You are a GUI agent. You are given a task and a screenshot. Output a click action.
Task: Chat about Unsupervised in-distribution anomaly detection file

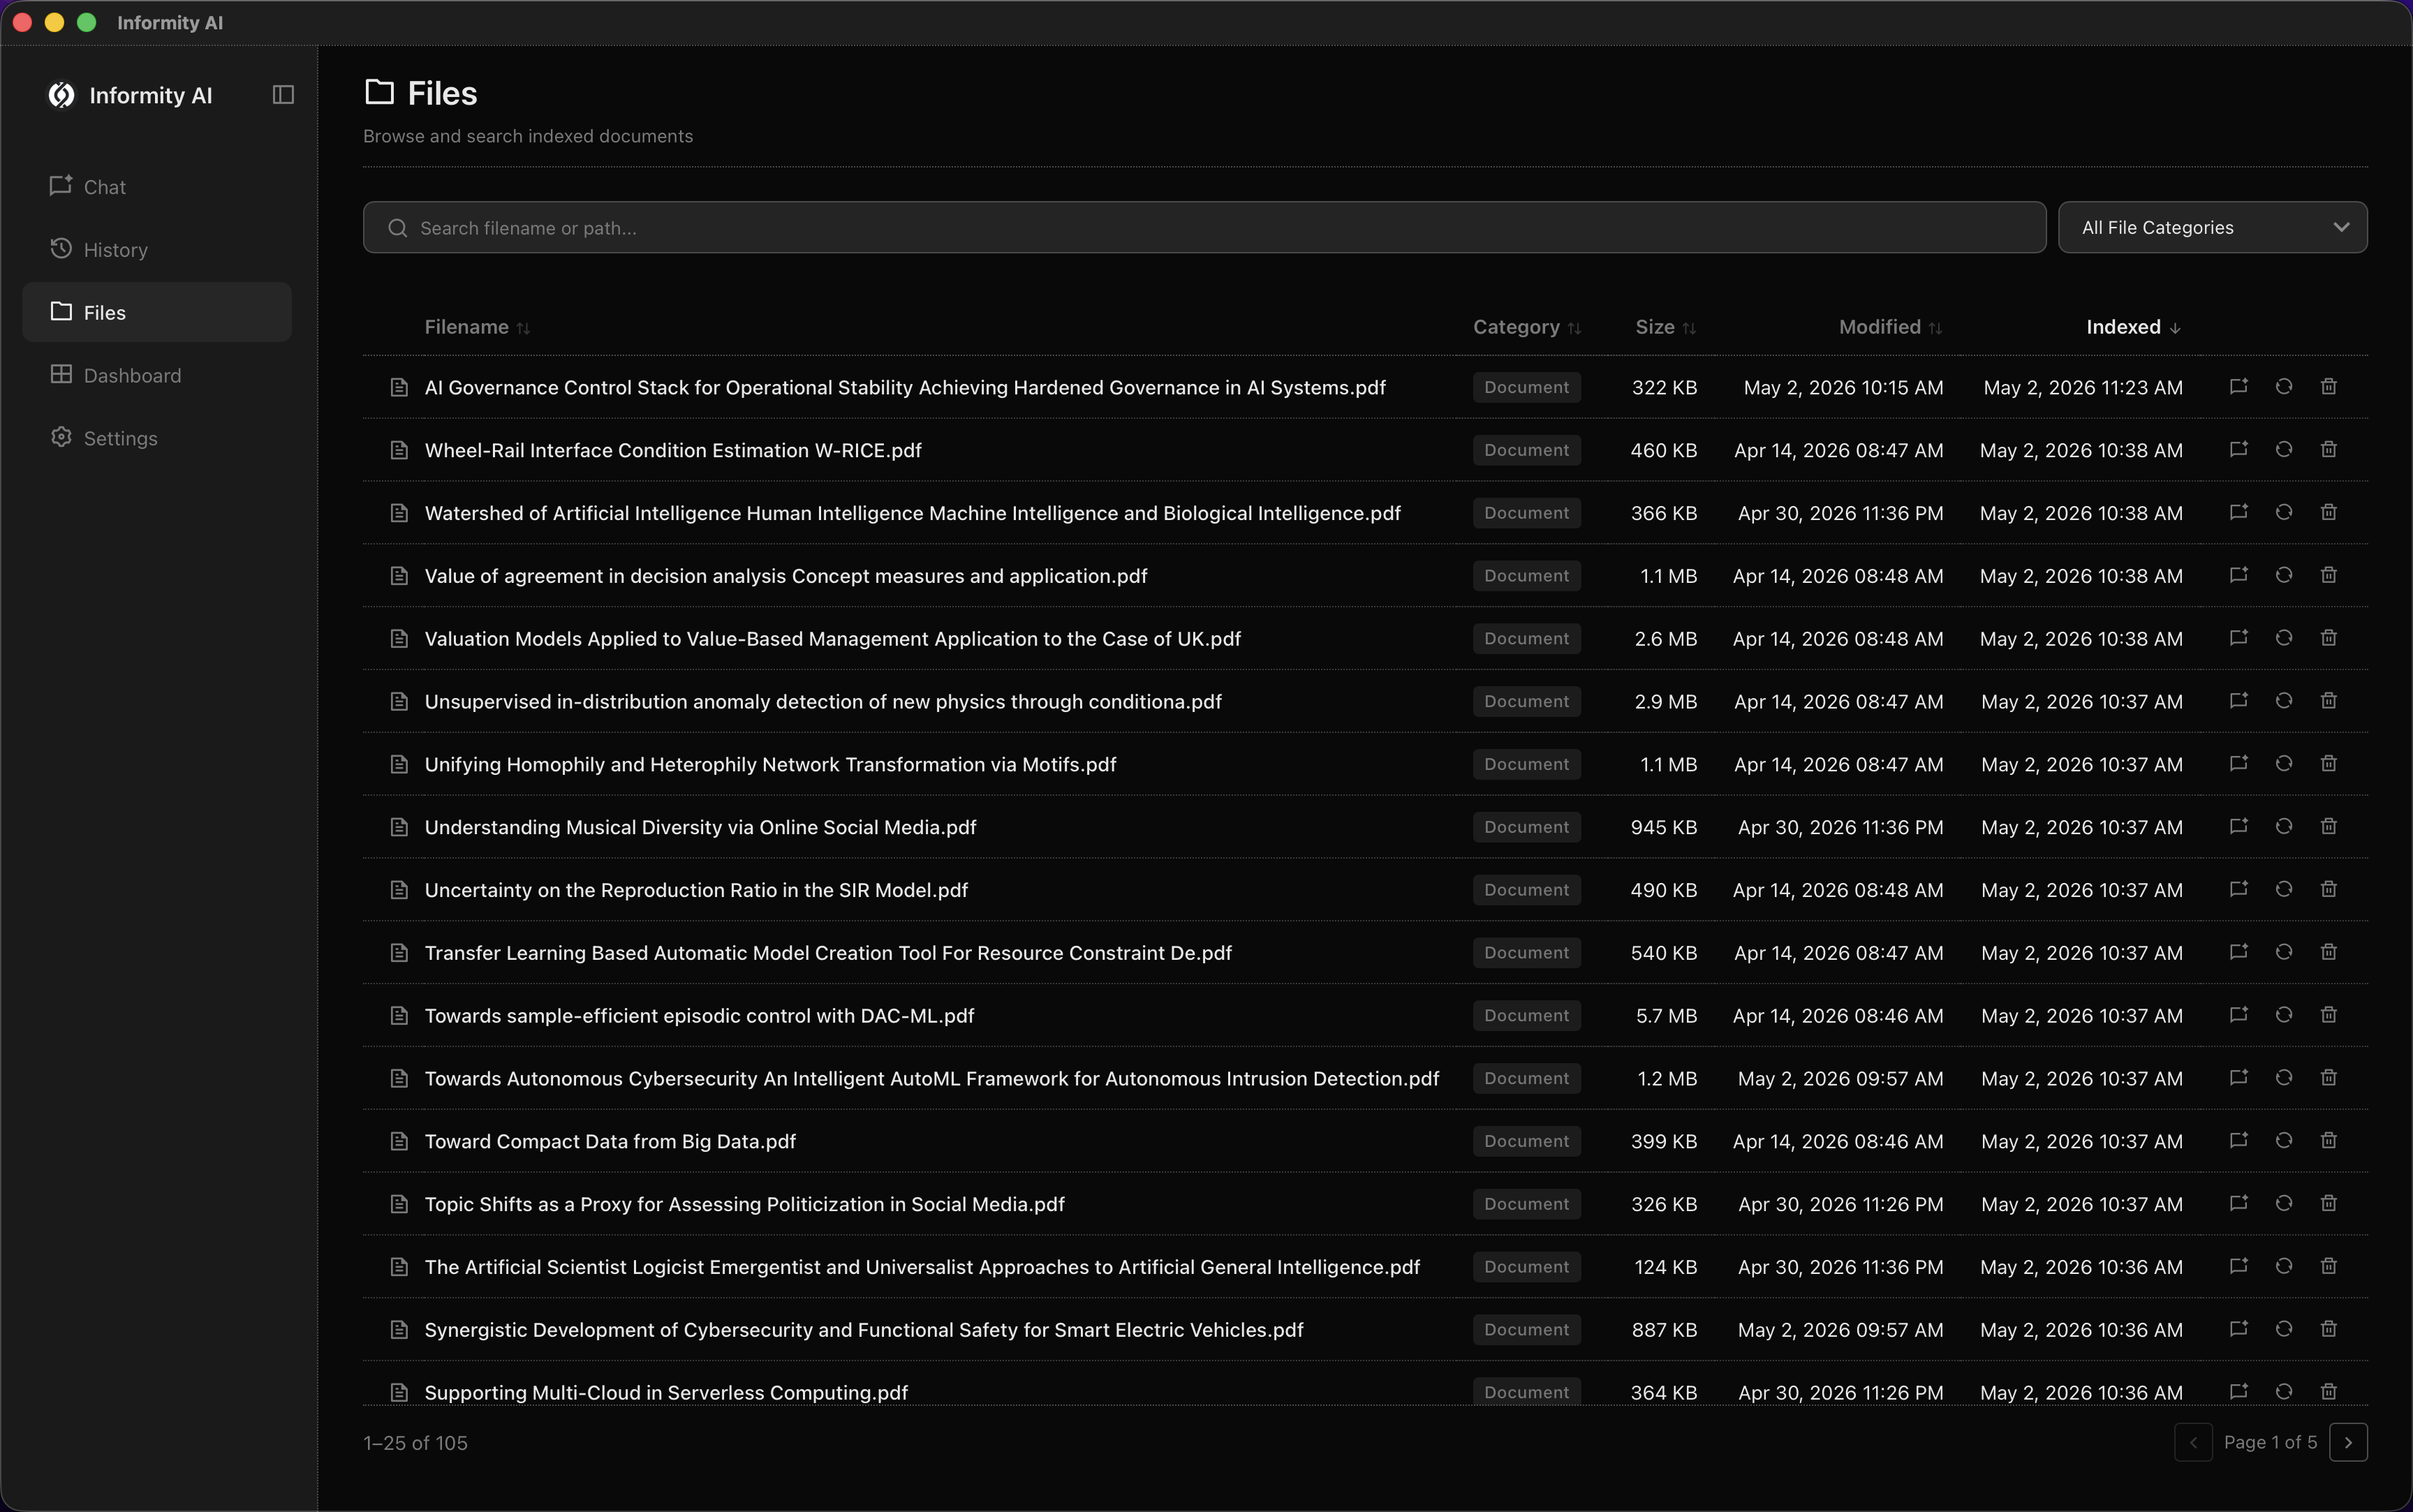[x=2239, y=701]
